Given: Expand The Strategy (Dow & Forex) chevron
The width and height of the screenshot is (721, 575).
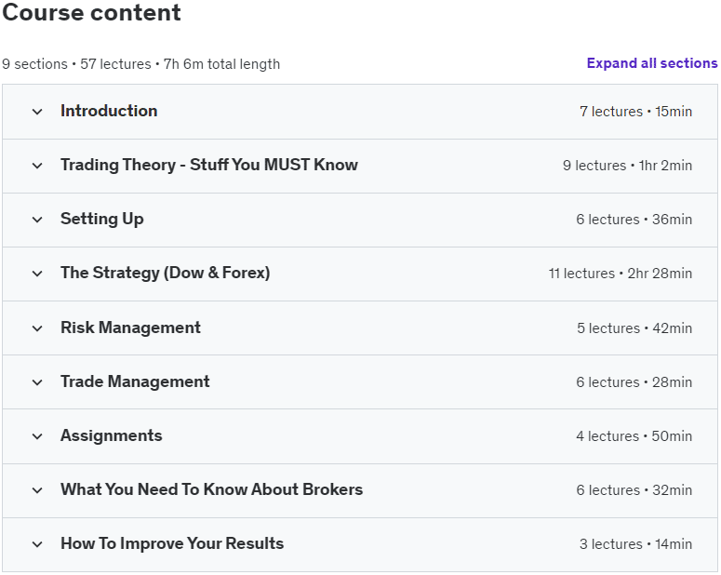Looking at the screenshot, I should [x=37, y=274].
